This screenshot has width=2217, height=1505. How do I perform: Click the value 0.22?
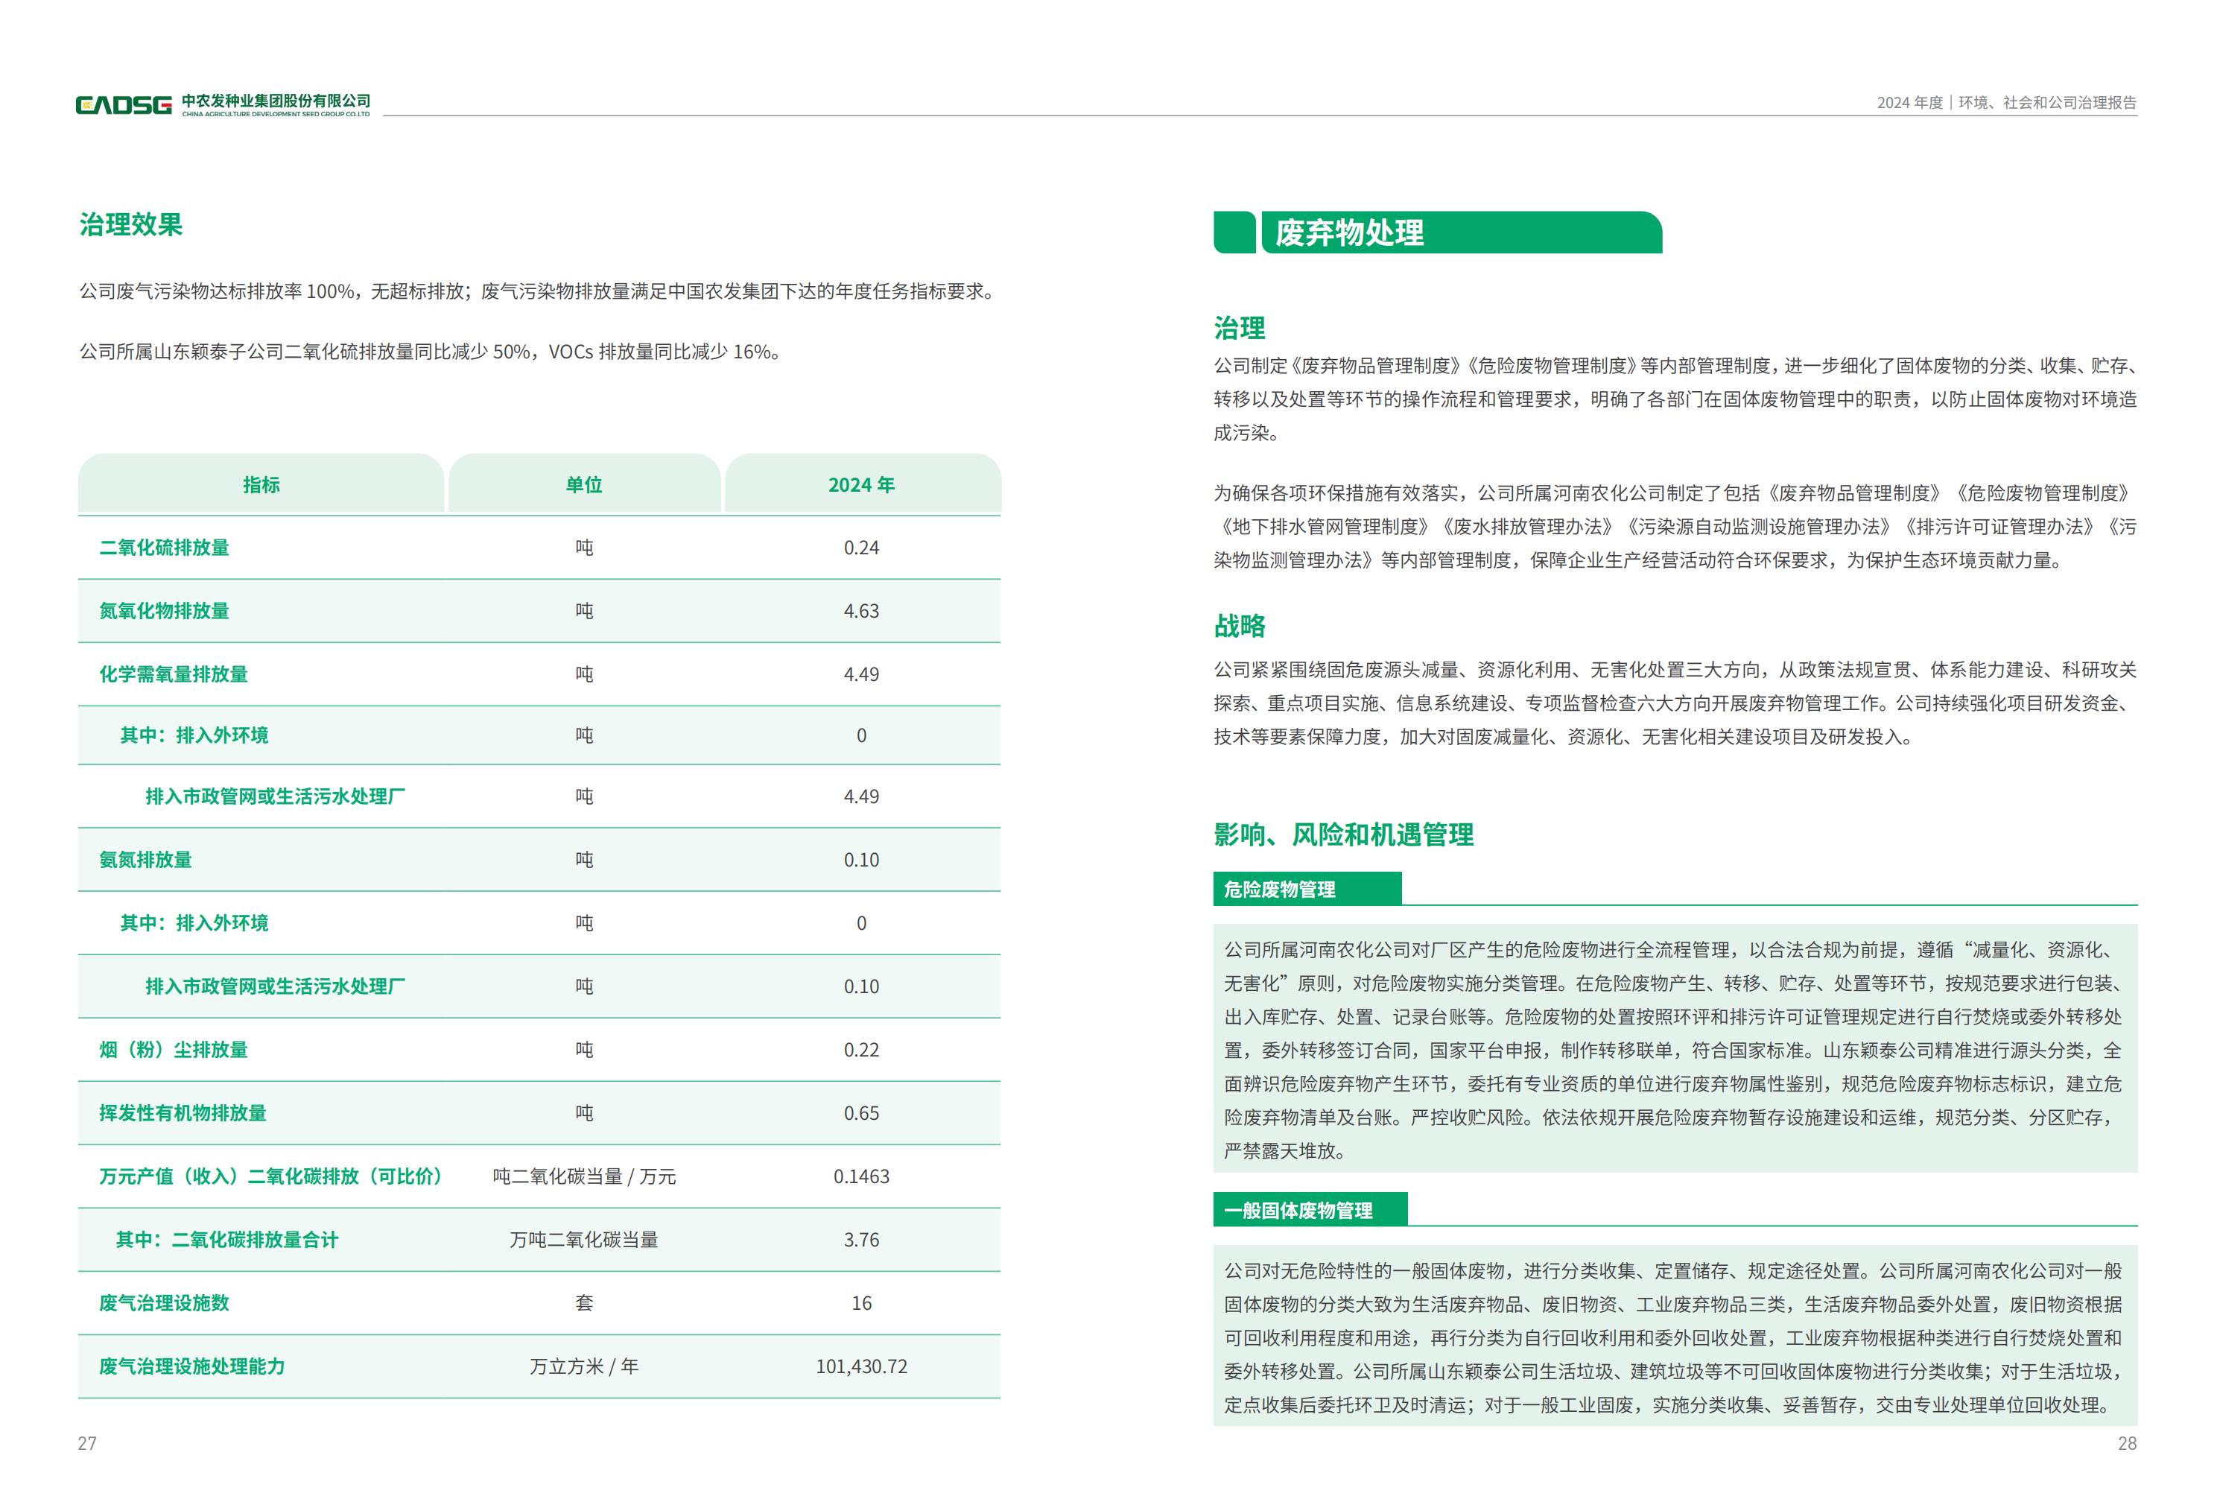click(861, 1050)
